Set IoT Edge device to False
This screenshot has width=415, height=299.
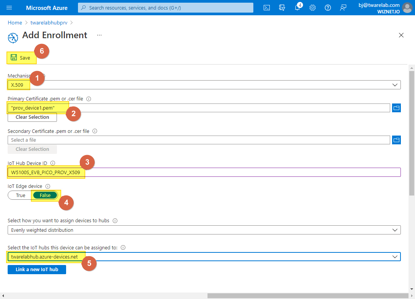pos(45,196)
